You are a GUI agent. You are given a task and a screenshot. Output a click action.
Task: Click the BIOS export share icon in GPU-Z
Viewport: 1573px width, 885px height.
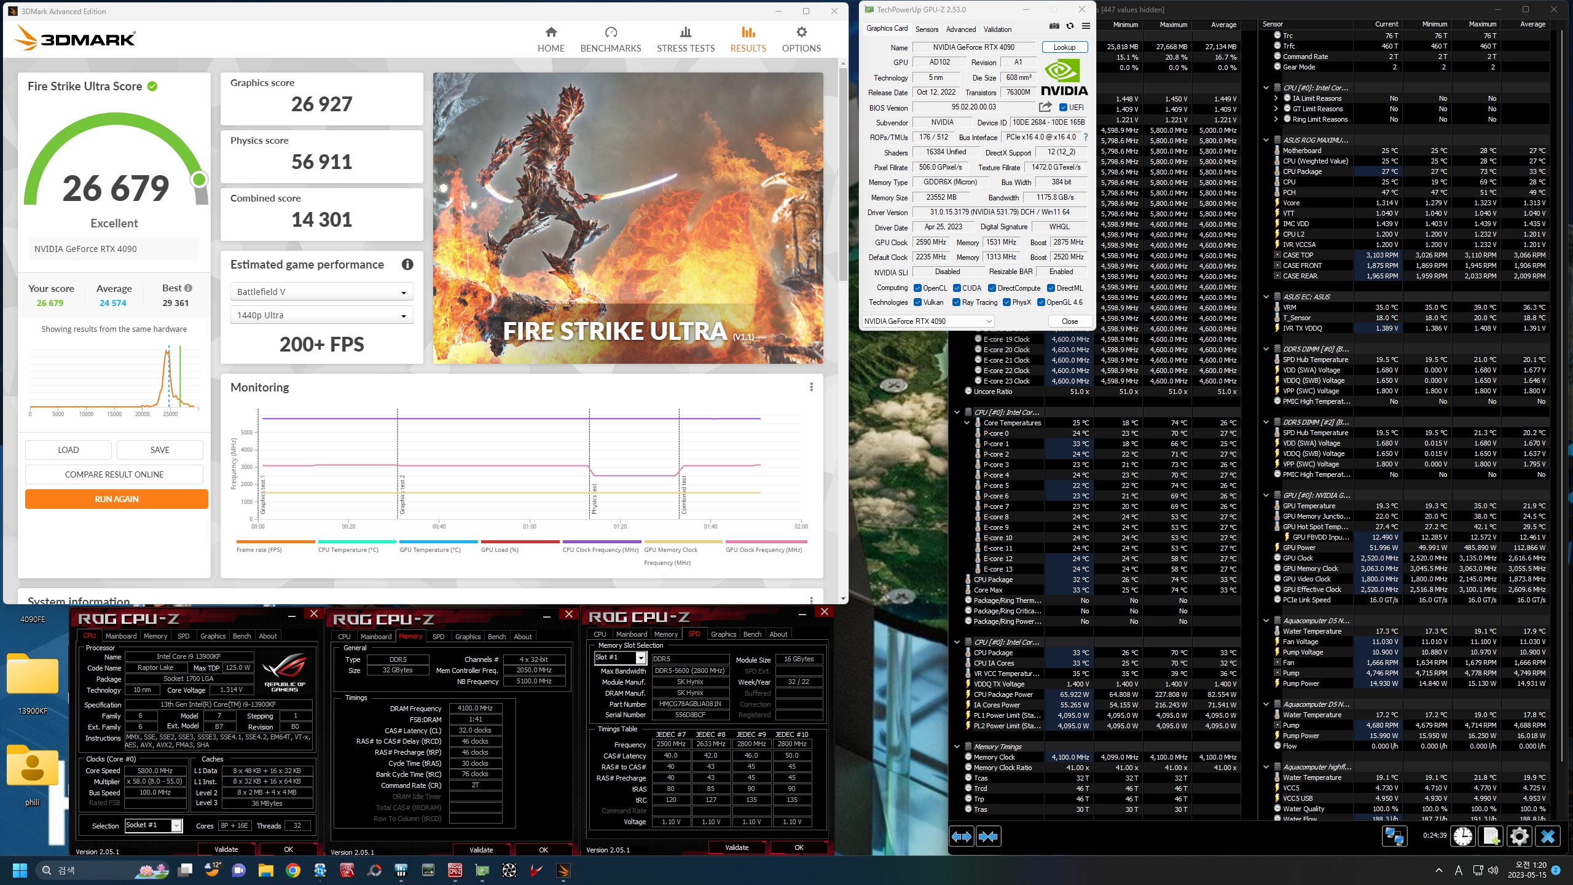(1045, 107)
